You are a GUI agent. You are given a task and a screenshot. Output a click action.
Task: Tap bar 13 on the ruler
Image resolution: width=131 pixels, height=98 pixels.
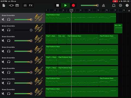click(x=98, y=10)
